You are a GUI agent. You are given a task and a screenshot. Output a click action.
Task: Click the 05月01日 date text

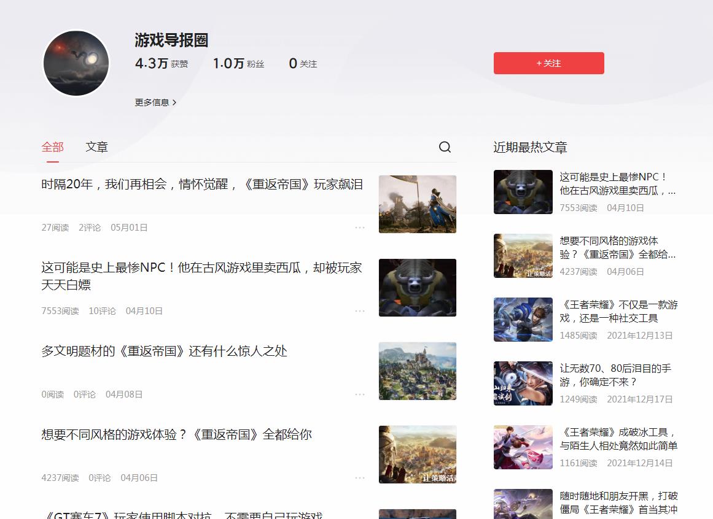pos(129,228)
